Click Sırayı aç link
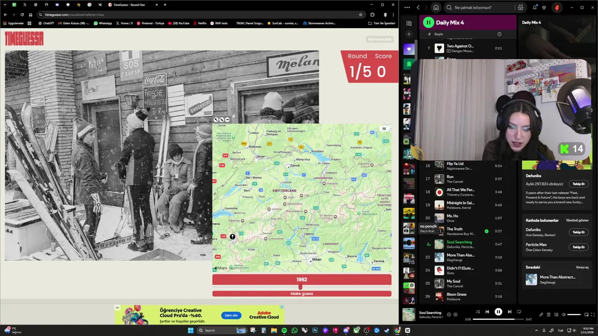598x336 pixels. (x=582, y=267)
